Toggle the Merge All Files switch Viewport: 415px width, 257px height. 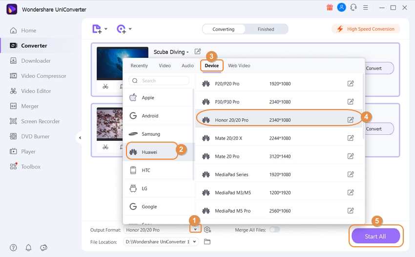pos(274,230)
